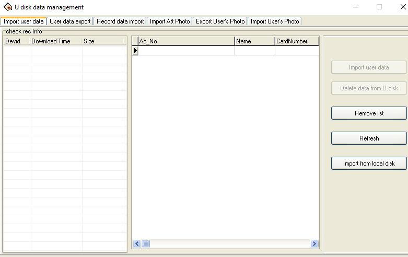Screen dimensions: 408x257
Task: Click the Download Time column header
Action: point(56,41)
